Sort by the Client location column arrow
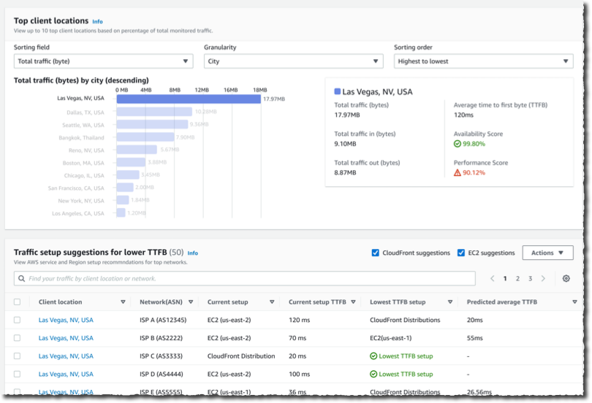 123,302
